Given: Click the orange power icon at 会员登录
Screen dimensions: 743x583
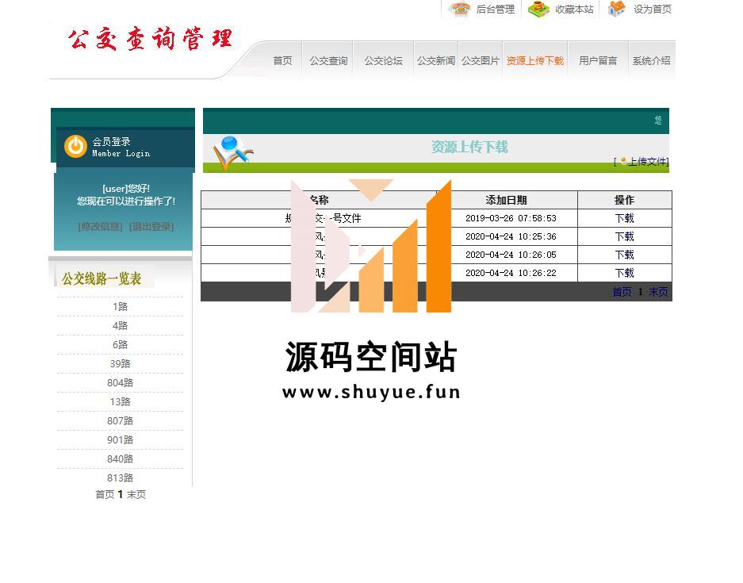Looking at the screenshot, I should (x=75, y=146).
